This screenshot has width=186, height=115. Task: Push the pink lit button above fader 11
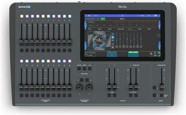tap(22, 61)
